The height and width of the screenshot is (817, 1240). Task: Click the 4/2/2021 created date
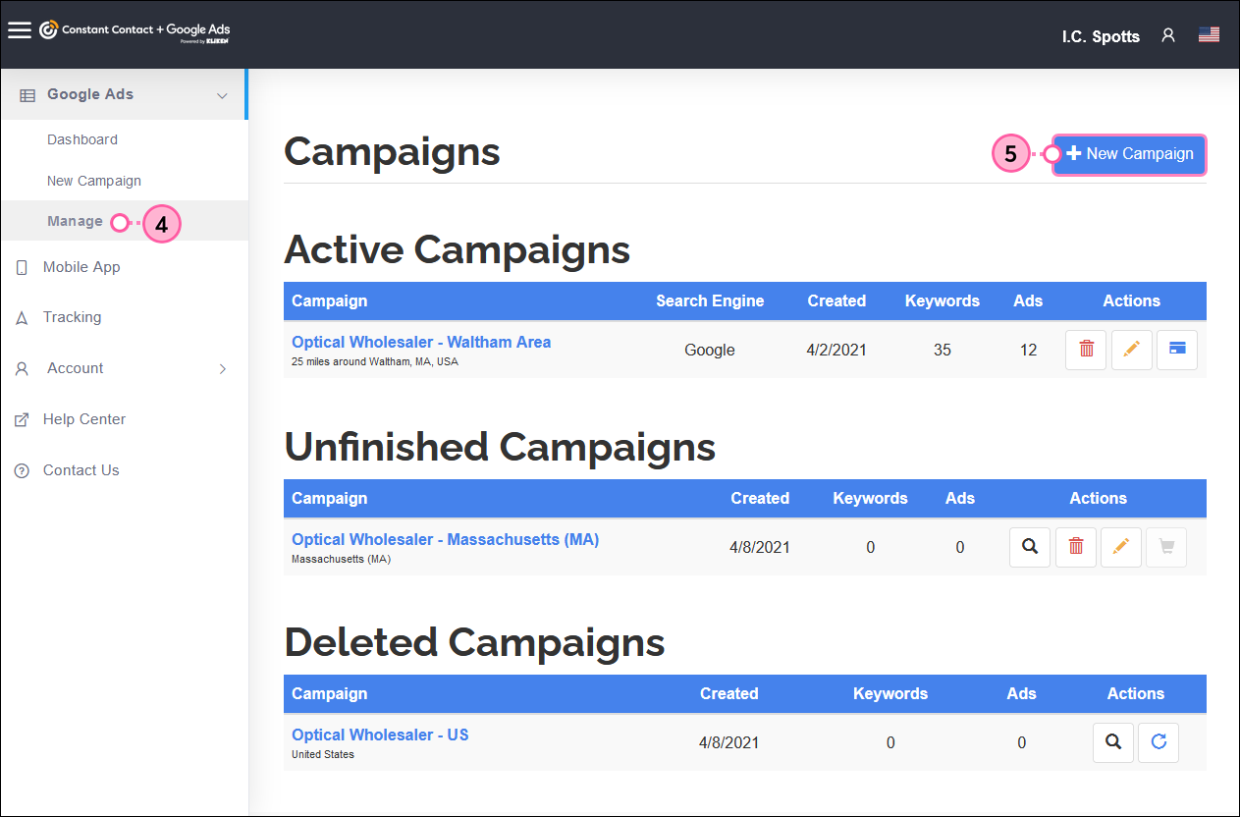[836, 350]
